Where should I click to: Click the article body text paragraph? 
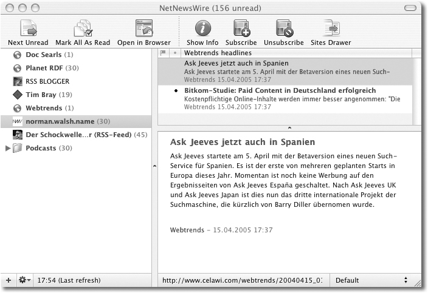point(283,180)
